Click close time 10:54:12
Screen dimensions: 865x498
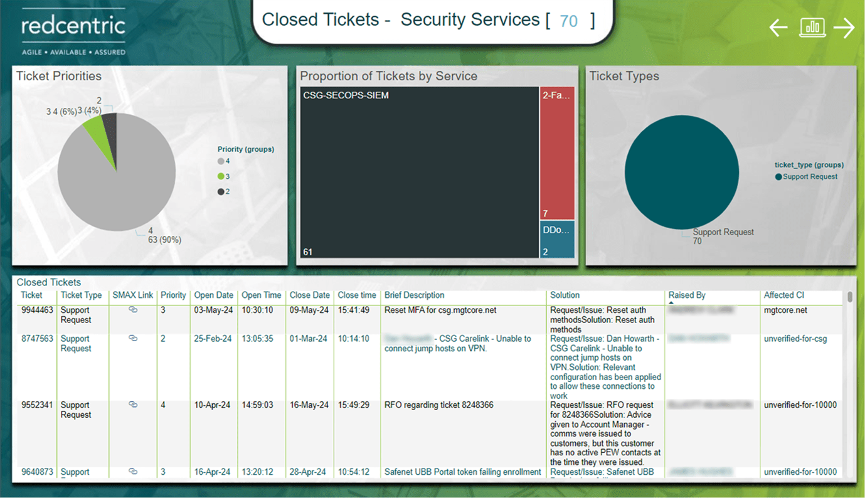[354, 472]
